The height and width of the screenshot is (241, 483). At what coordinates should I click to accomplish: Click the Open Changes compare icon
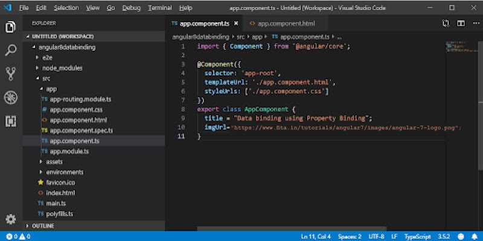pyautogui.click(x=446, y=24)
